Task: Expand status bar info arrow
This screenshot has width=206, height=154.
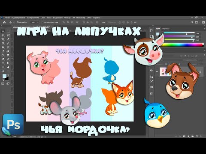Action: (x=45, y=137)
